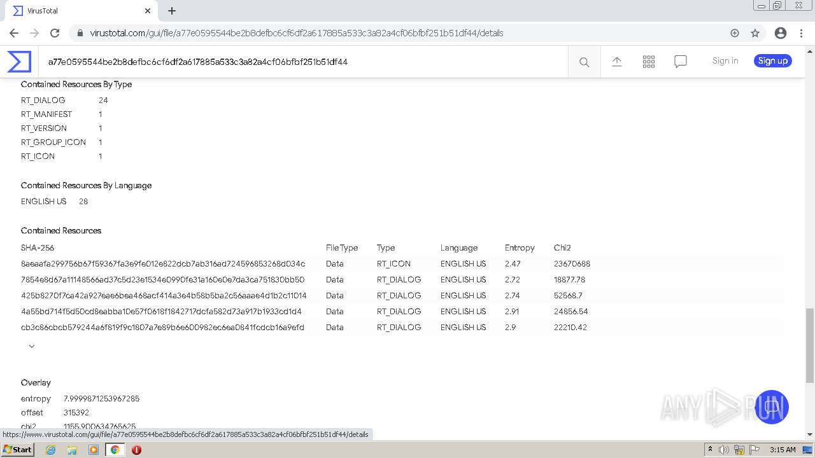Show hidden tray icons arrow
The height and width of the screenshot is (458, 815).
[x=710, y=450]
